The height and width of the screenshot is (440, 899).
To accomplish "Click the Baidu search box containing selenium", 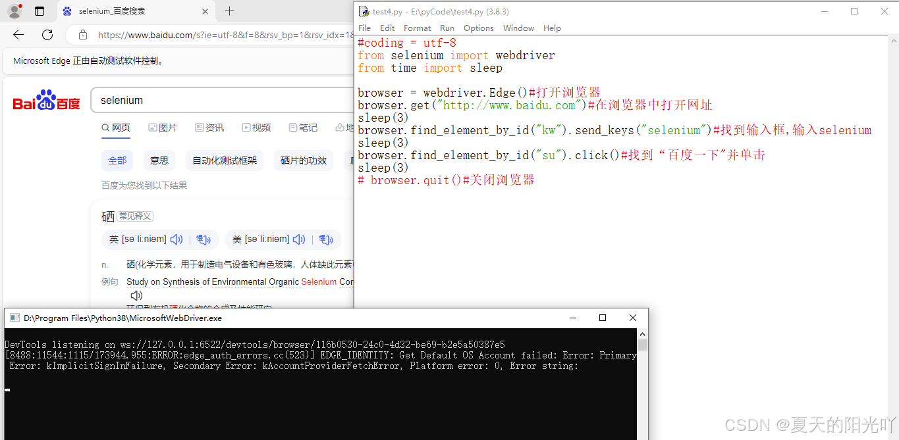I will pyautogui.click(x=224, y=101).
